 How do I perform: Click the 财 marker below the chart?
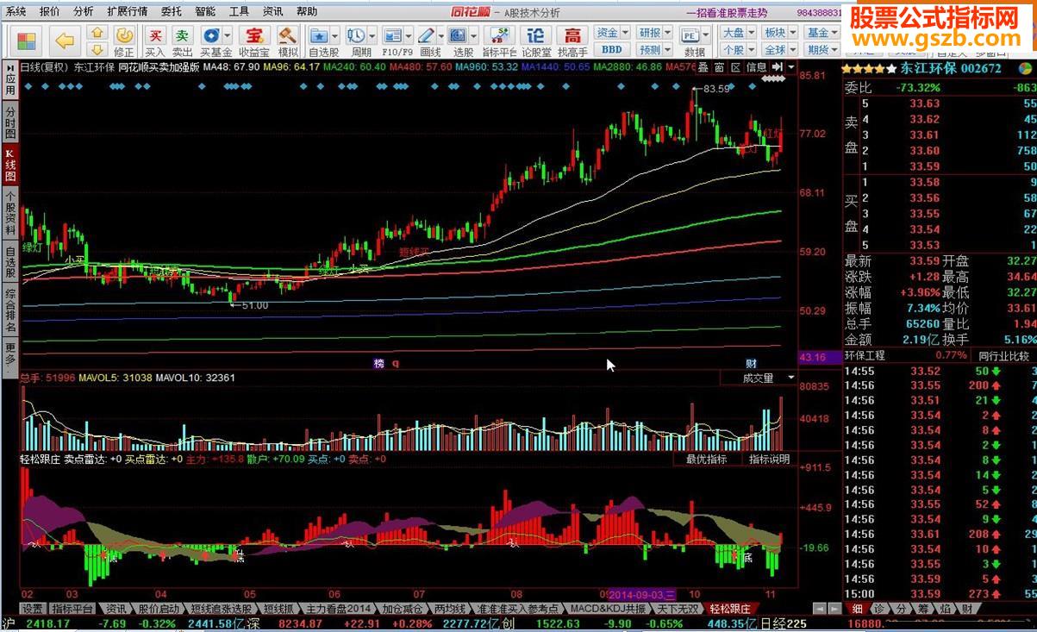(x=751, y=363)
